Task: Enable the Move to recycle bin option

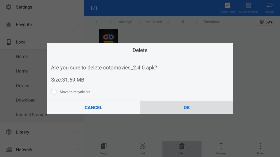Action: pyautogui.click(x=54, y=92)
